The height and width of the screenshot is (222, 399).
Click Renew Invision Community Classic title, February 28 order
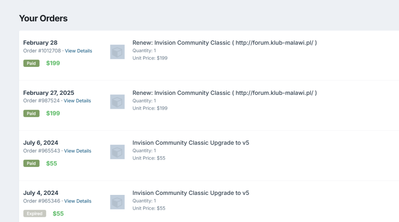(x=224, y=43)
